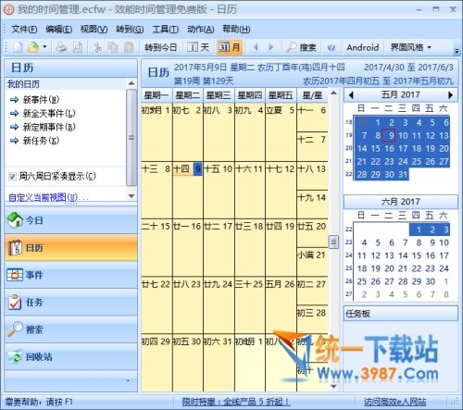The width and height of the screenshot is (463, 410).
Task: Click the customize current view link
Action: click(x=44, y=197)
